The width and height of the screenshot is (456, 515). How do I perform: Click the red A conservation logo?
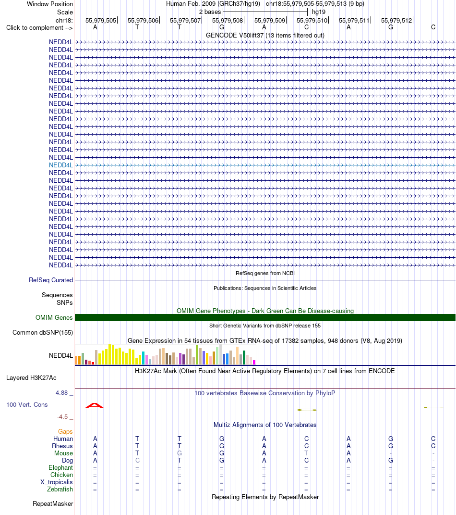pos(95,406)
